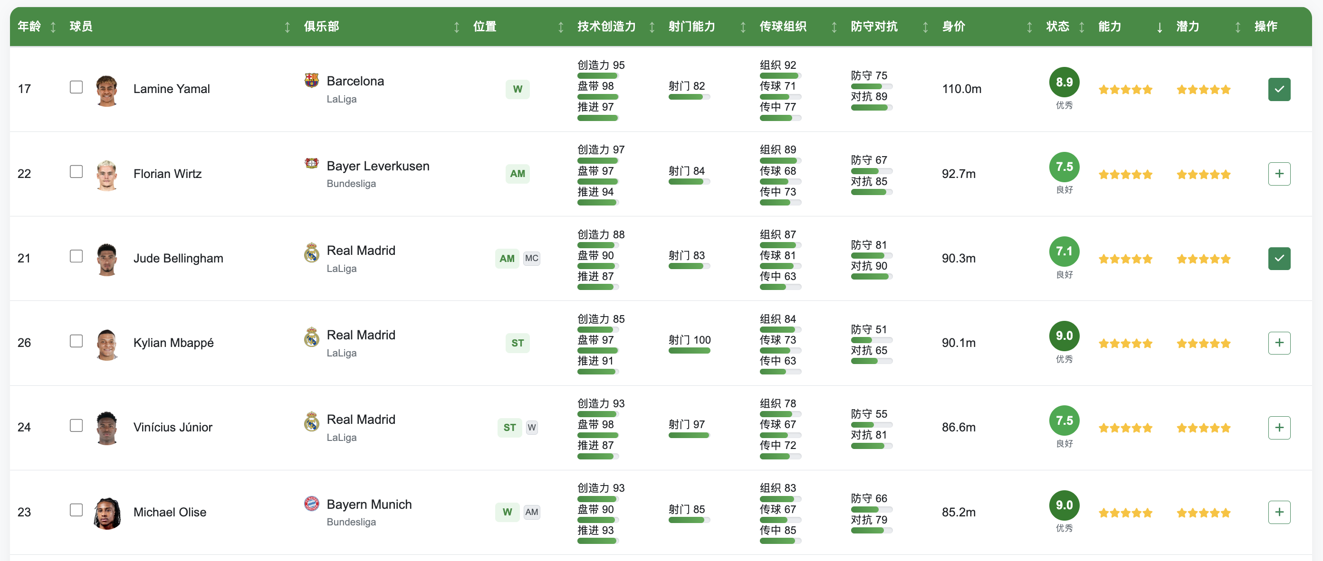Toggle sort on the 身价 column
This screenshot has height=561, width=1323.
coord(1029,27)
